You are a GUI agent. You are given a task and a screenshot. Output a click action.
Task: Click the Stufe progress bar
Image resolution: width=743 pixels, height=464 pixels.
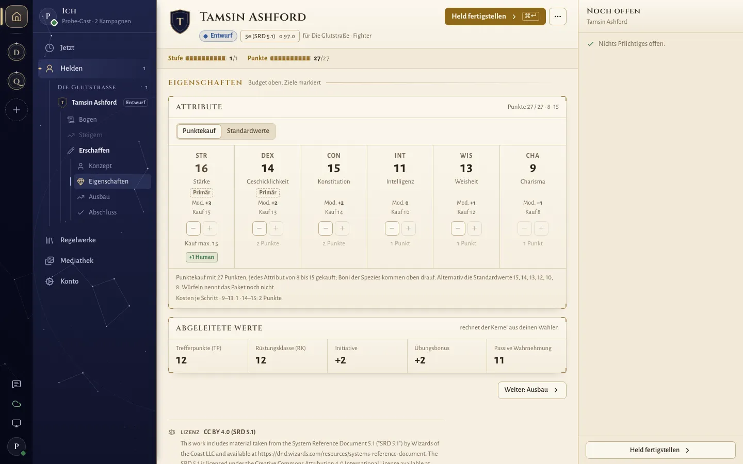coord(206,58)
